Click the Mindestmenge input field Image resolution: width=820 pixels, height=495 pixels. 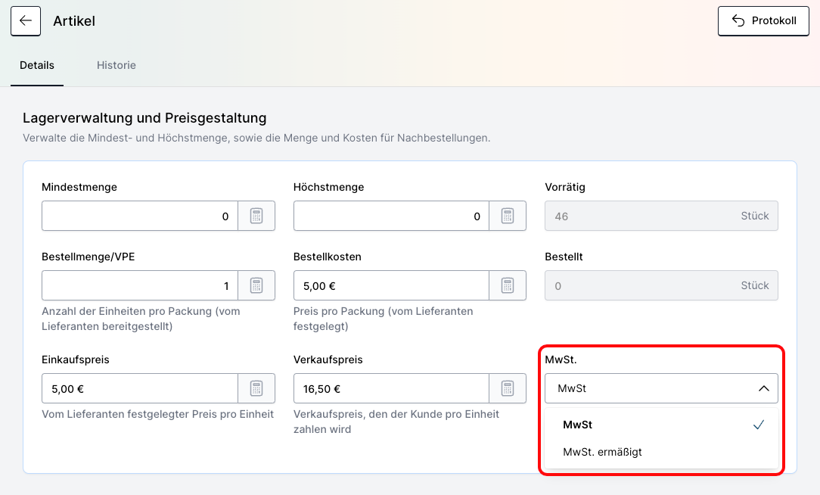tap(140, 216)
